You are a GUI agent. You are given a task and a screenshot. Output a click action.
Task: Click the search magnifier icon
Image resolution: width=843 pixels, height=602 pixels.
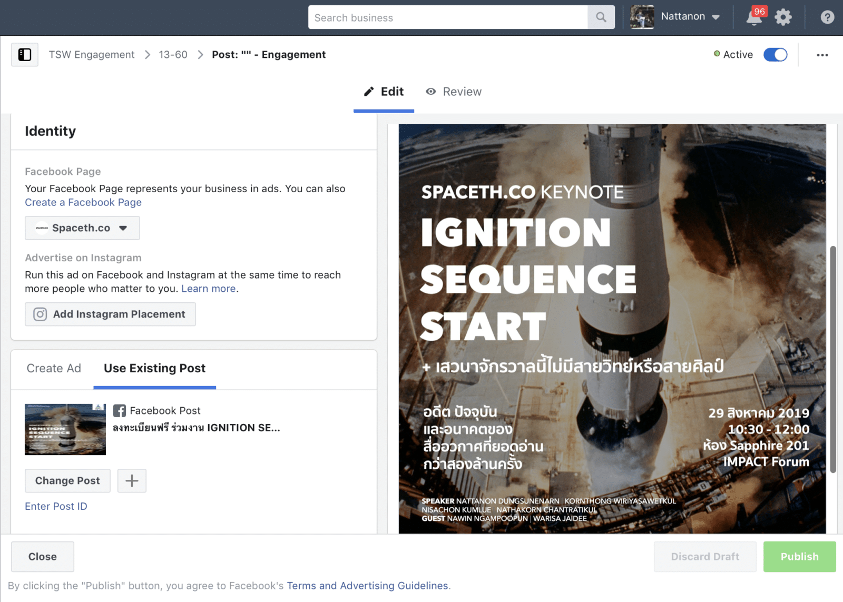601,17
